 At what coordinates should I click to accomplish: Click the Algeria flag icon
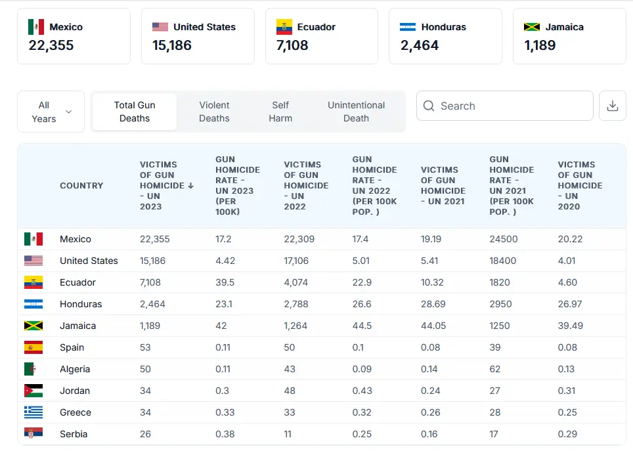[33, 369]
